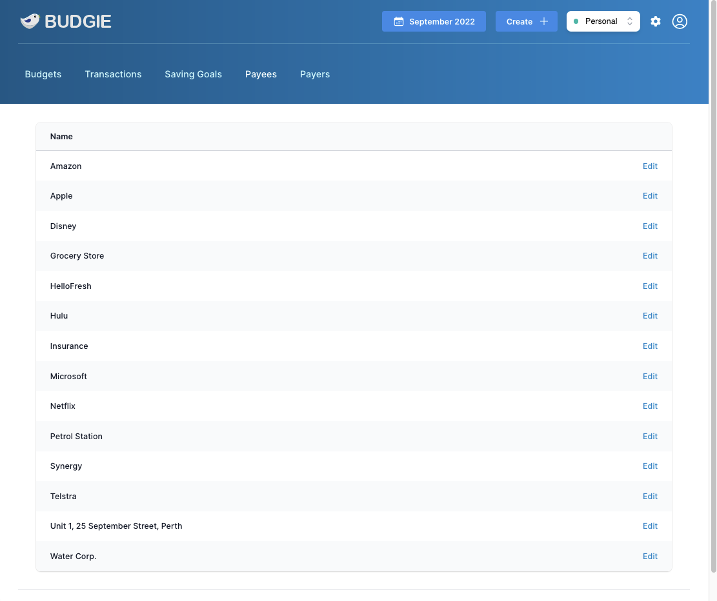717x601 pixels.
Task: Edit the Grocery Store payee
Action: [x=650, y=255]
